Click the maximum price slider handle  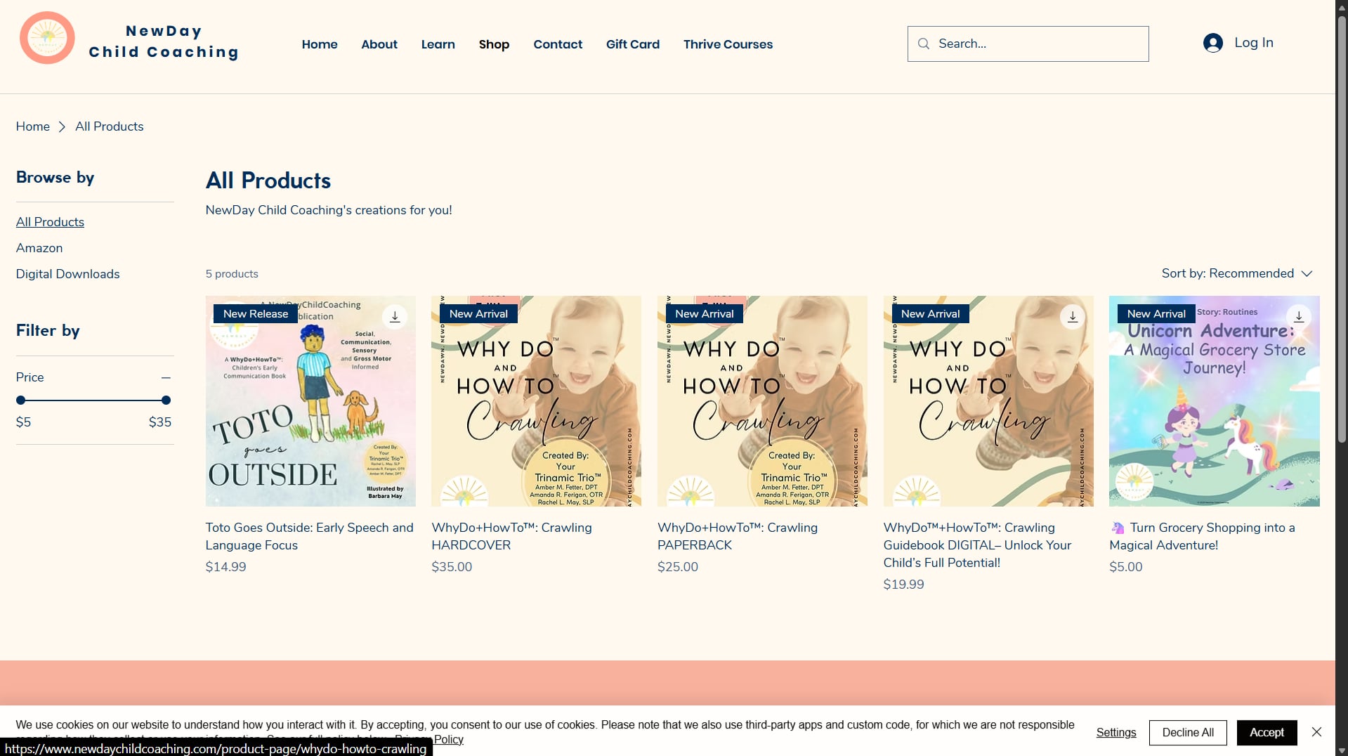click(166, 400)
